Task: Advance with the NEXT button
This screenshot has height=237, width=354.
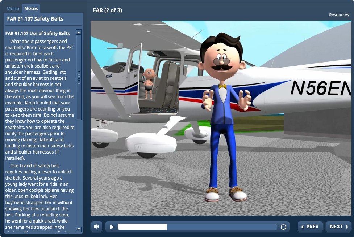Action: coord(338,227)
